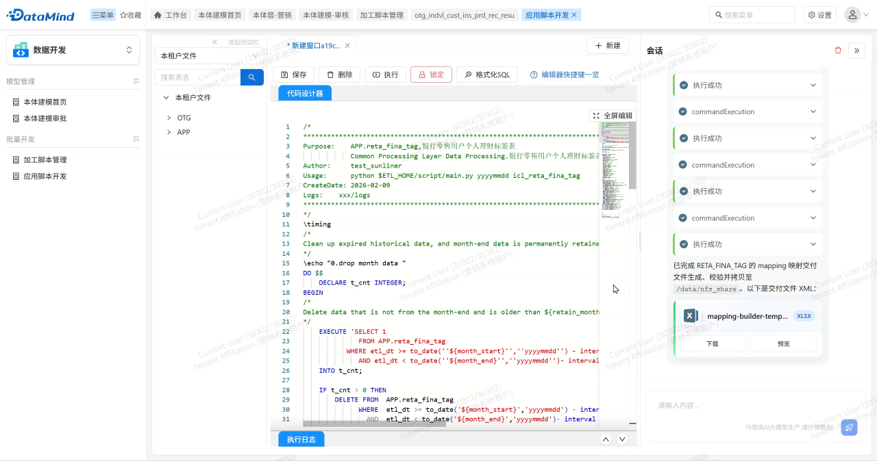This screenshot has height=461, width=877.
Task: Click the 请输入内容 chat input field
Action: 740,406
